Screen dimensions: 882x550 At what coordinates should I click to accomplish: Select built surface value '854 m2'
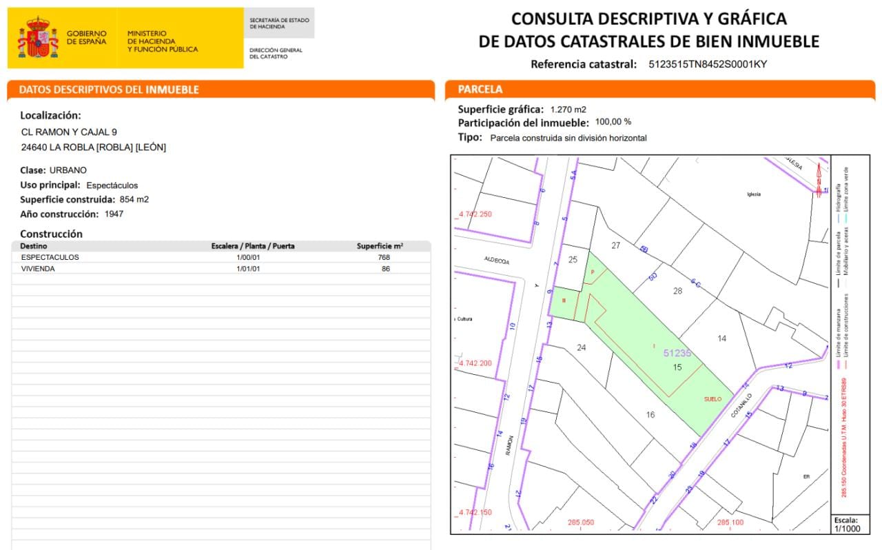click(x=134, y=199)
